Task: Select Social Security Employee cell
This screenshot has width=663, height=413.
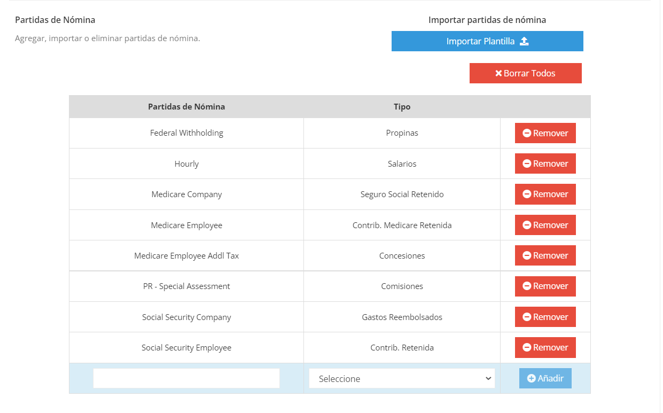Action: [186, 347]
